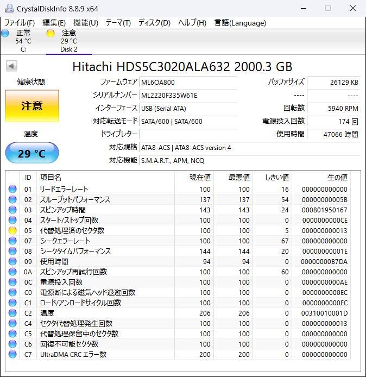
Task: Click the yellow caution orb of row 05
Action: coord(12,230)
